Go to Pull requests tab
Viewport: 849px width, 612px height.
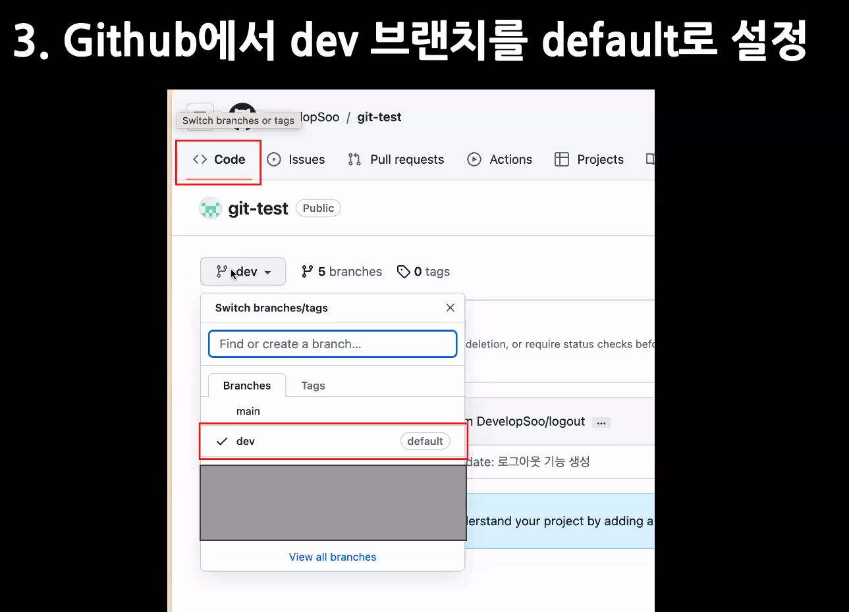pyautogui.click(x=396, y=160)
